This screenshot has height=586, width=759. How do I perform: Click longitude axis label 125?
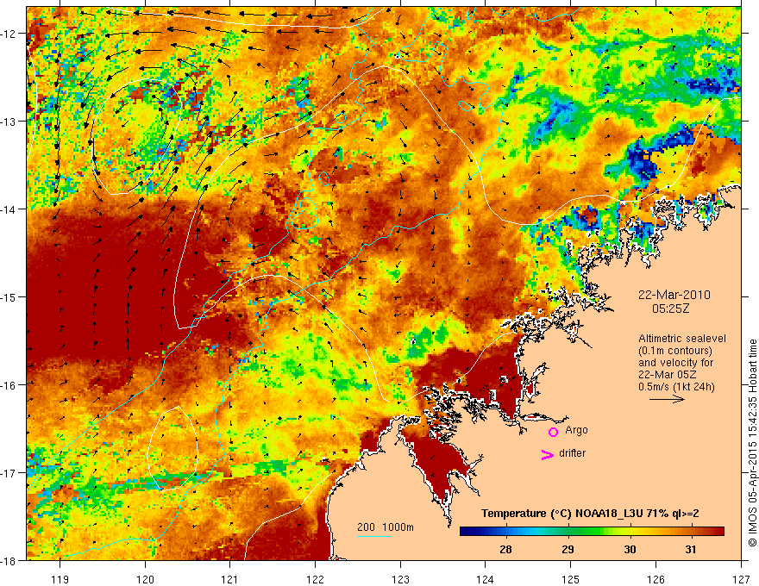click(x=571, y=579)
